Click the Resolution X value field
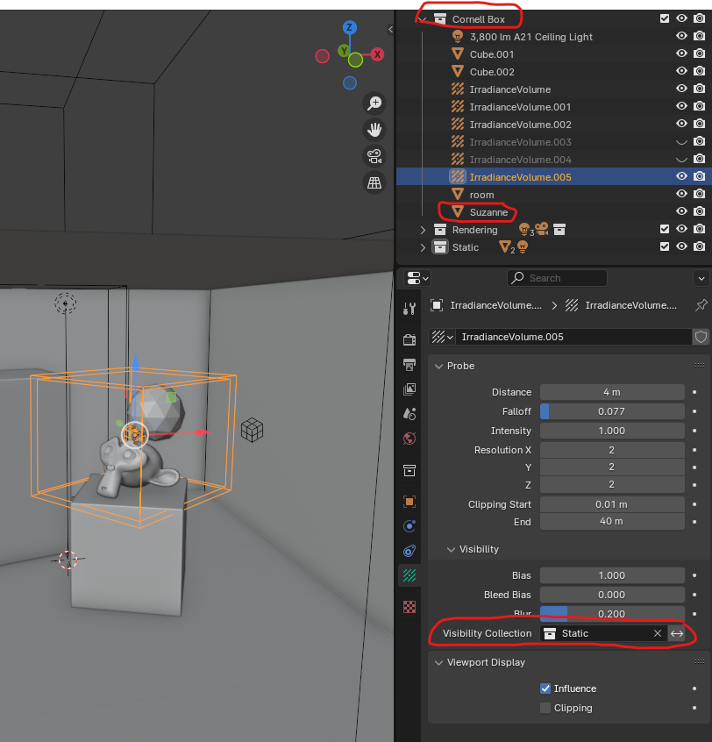 612,450
